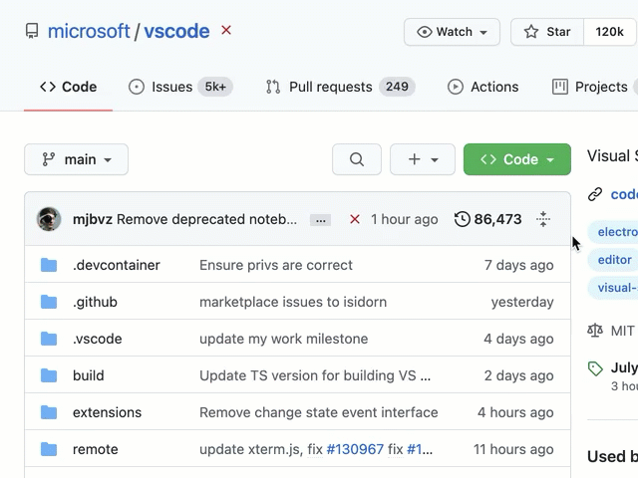Click '7 days ago' on .devcontainer row
The height and width of the screenshot is (478, 638).
[518, 265]
